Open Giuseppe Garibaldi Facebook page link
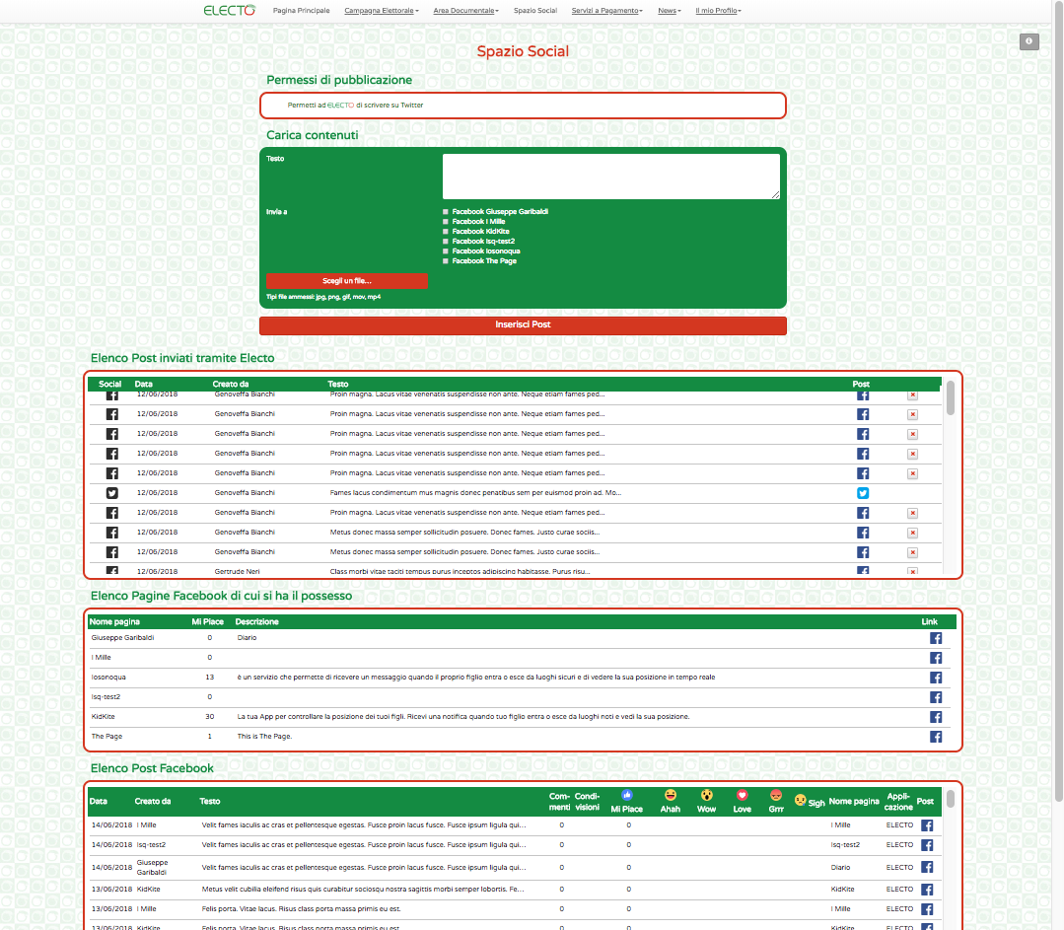 (936, 638)
